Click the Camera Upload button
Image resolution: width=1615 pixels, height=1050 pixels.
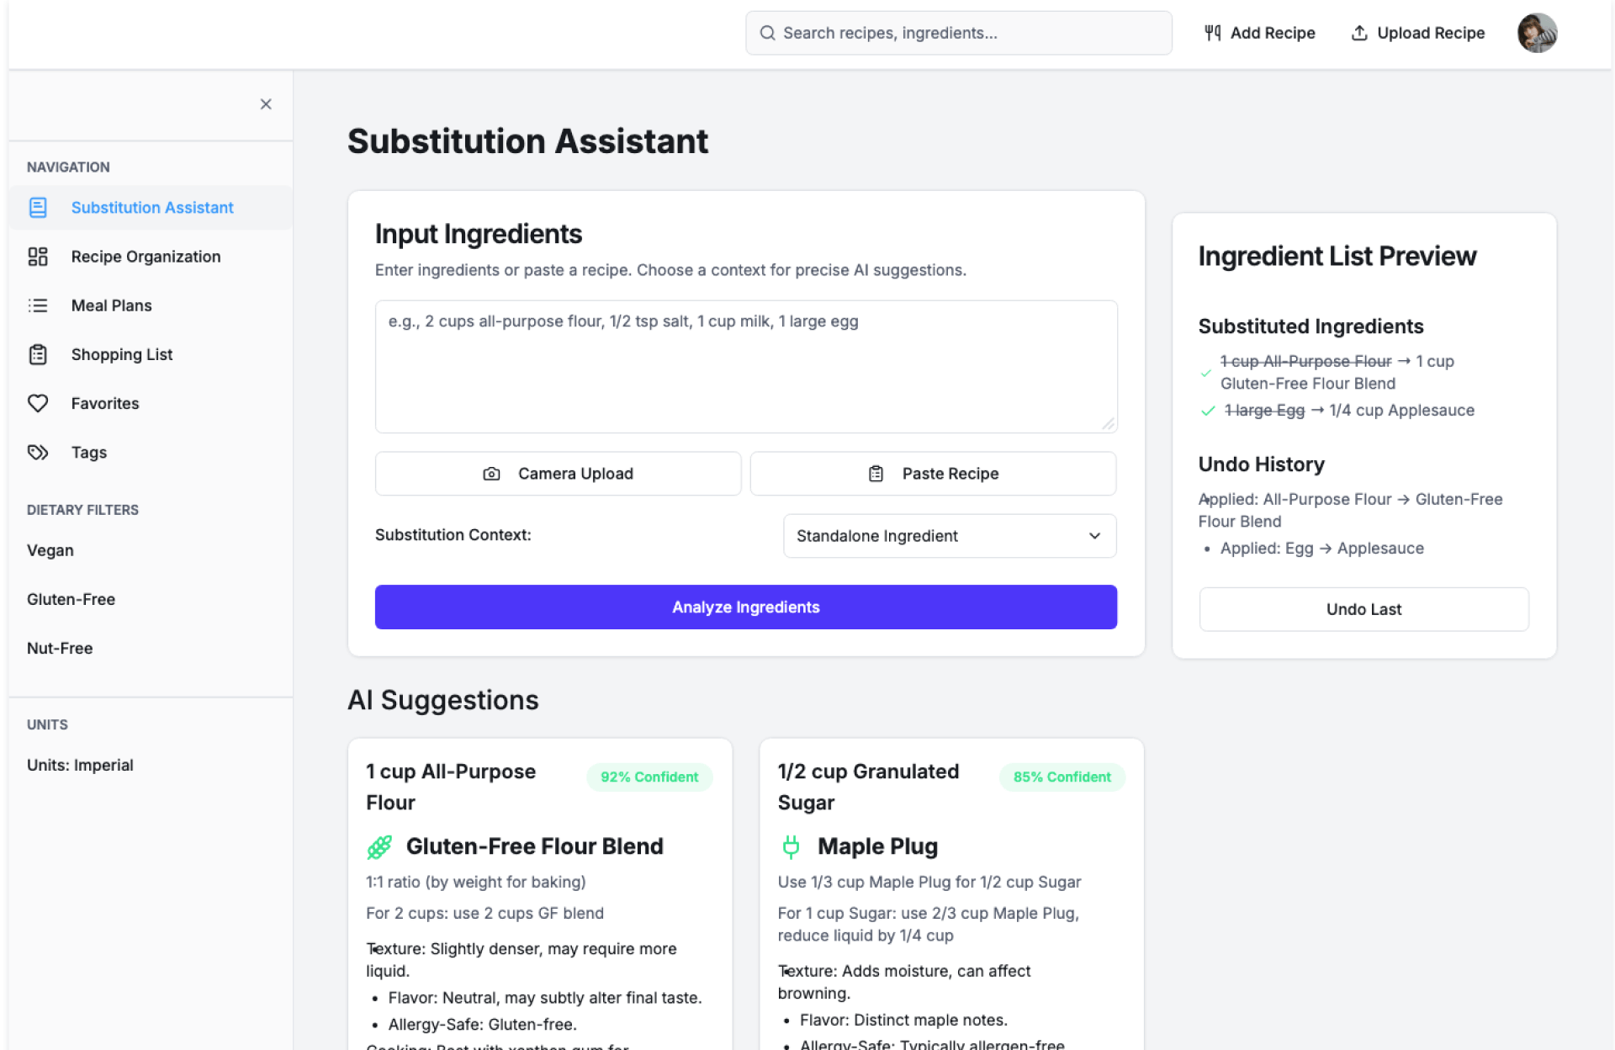click(x=558, y=474)
